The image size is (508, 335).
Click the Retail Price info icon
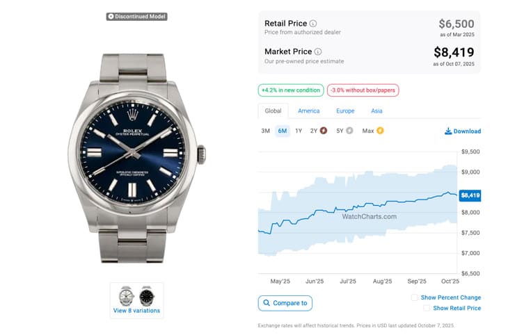pyautogui.click(x=313, y=24)
